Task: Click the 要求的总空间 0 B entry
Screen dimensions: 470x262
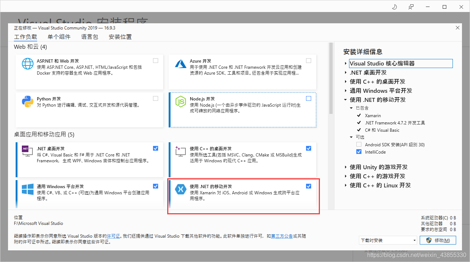Action: pos(438,230)
